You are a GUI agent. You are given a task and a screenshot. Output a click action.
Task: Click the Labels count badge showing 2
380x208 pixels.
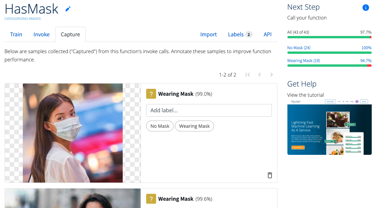pos(249,35)
